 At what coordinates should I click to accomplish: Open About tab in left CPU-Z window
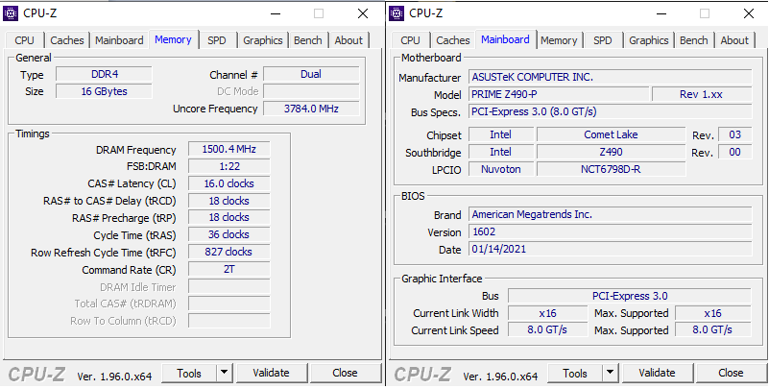[x=348, y=40]
